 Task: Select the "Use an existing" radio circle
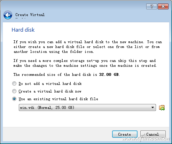[14, 99]
